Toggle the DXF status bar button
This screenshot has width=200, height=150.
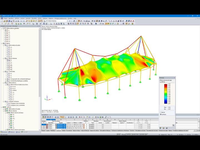[146, 134]
